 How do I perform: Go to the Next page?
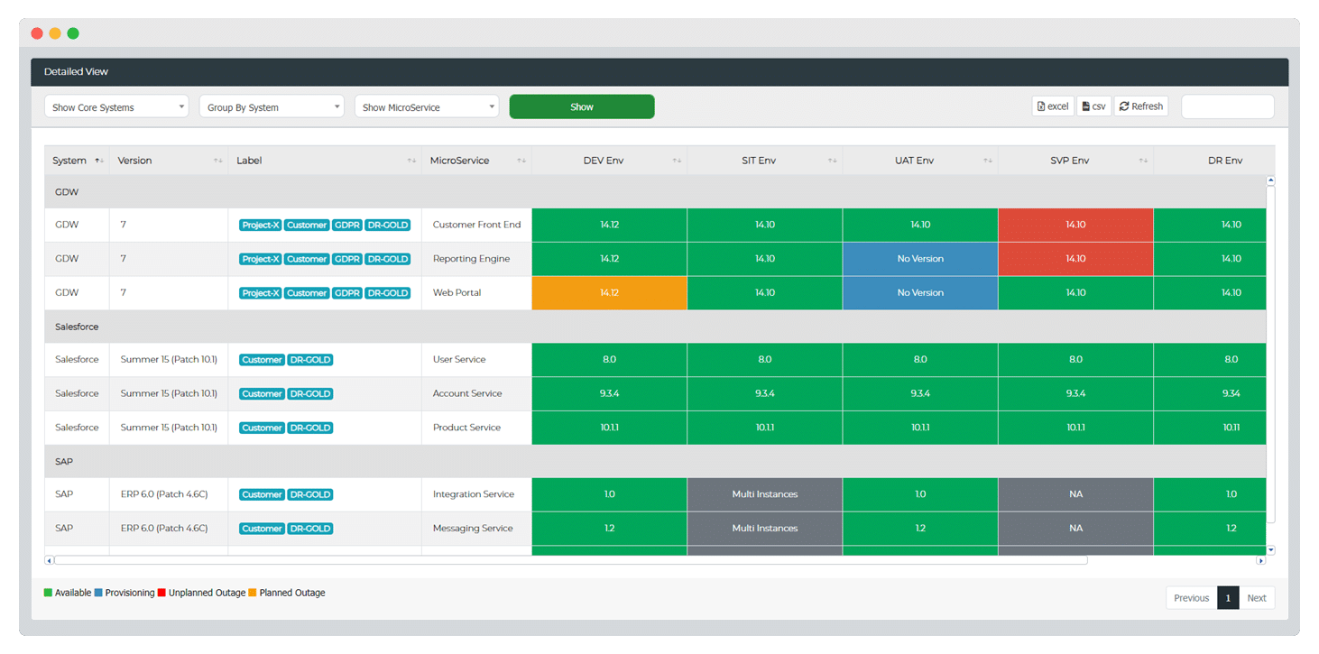coord(1257,598)
